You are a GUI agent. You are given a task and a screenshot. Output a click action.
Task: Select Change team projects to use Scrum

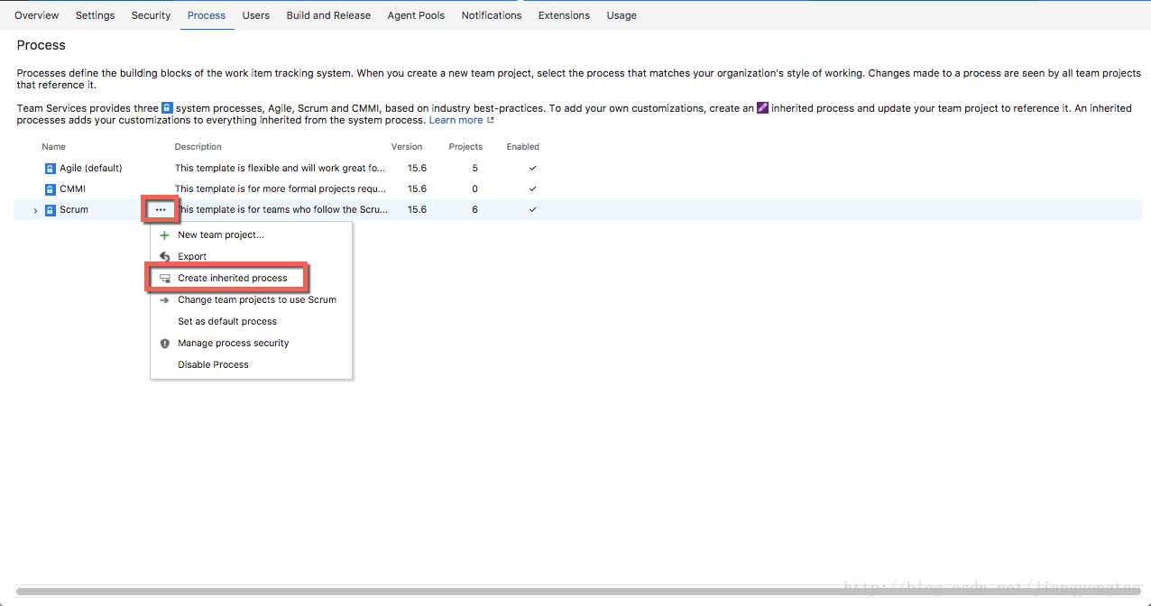point(257,299)
